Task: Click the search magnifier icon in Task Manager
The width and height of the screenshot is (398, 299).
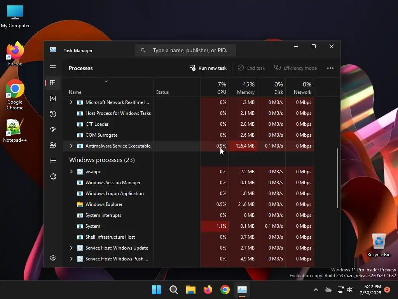Action: (x=143, y=50)
